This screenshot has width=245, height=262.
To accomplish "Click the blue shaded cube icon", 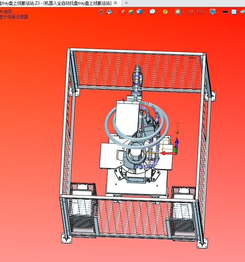I will pyautogui.click(x=139, y=11).
